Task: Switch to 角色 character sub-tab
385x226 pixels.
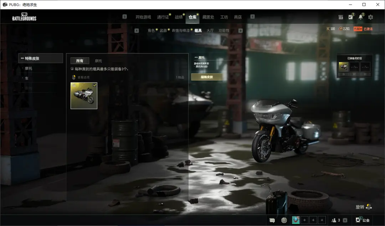Action: coord(151,30)
